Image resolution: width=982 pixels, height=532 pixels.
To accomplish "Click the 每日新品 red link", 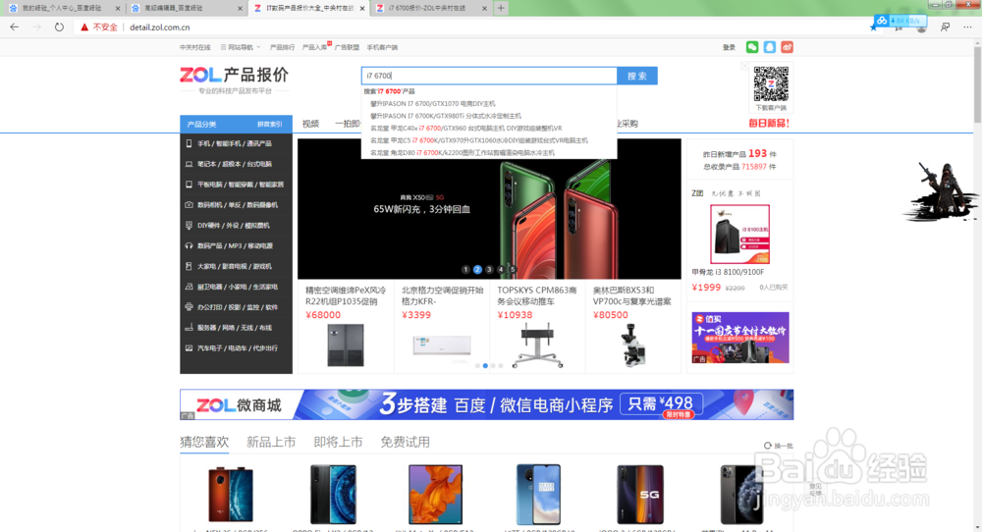I will [769, 124].
